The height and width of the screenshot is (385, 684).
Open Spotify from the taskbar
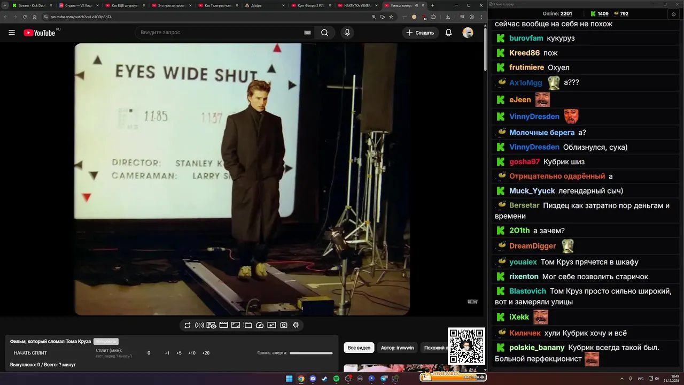coord(336,379)
